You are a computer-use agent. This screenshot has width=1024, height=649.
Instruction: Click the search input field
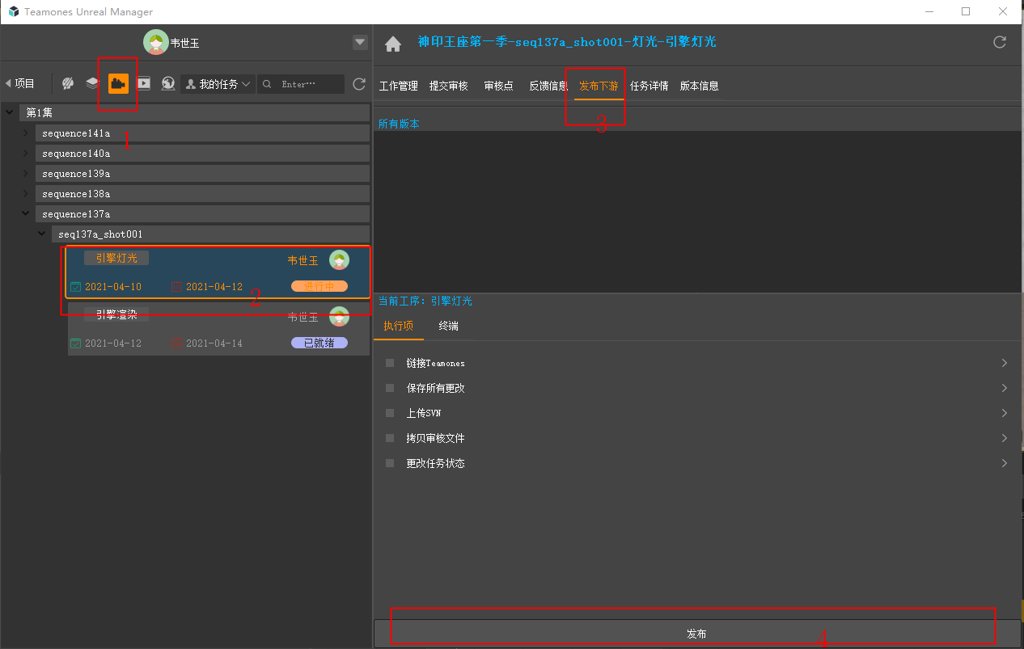point(307,84)
